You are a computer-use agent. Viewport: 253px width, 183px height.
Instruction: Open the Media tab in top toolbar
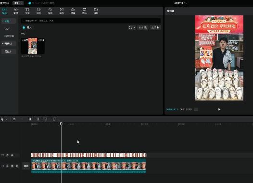pyautogui.click(x=4, y=11)
